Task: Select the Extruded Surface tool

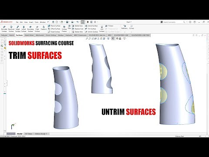Action: [4, 29]
